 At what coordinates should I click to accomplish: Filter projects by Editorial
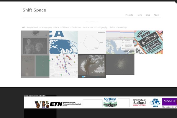(x=65, y=27)
